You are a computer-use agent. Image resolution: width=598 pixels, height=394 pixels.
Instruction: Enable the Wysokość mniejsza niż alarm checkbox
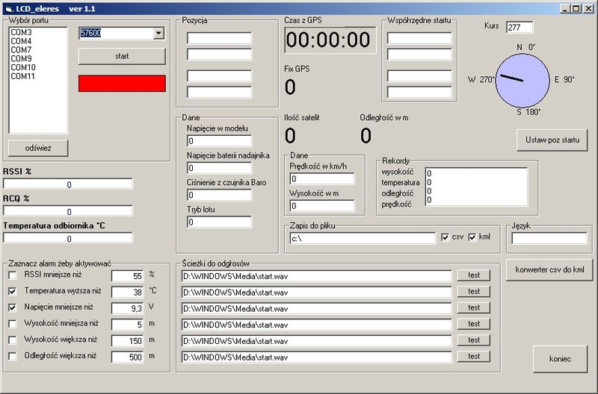click(13, 324)
